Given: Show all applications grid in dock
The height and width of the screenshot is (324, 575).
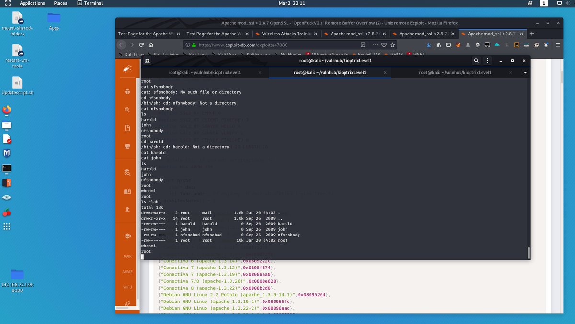Looking at the screenshot, I should [x=7, y=226].
